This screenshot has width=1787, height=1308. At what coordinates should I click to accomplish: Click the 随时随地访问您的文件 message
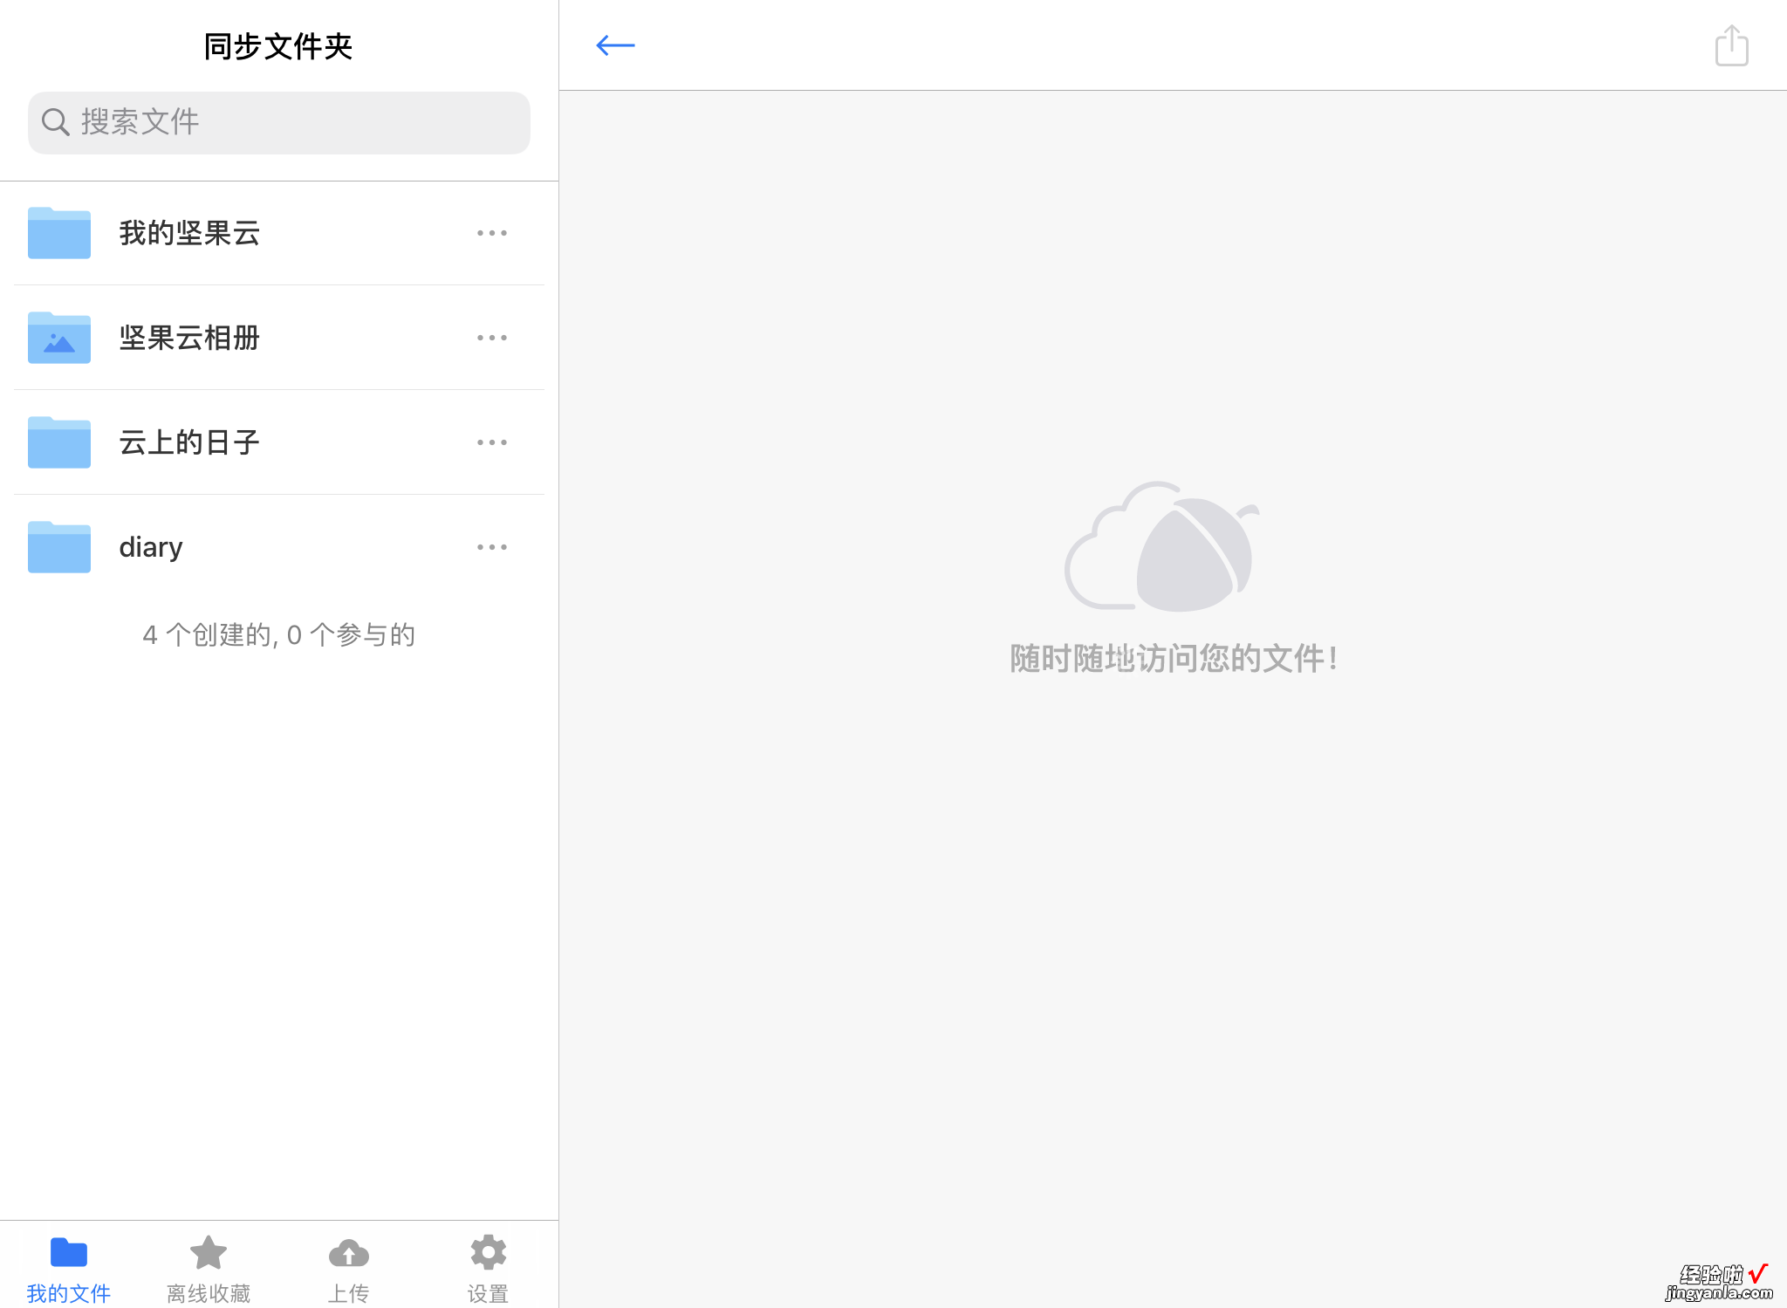click(x=1174, y=658)
